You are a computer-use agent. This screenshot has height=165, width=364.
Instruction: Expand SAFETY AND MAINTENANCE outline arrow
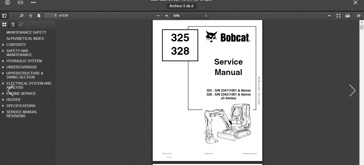click(x=3, y=51)
